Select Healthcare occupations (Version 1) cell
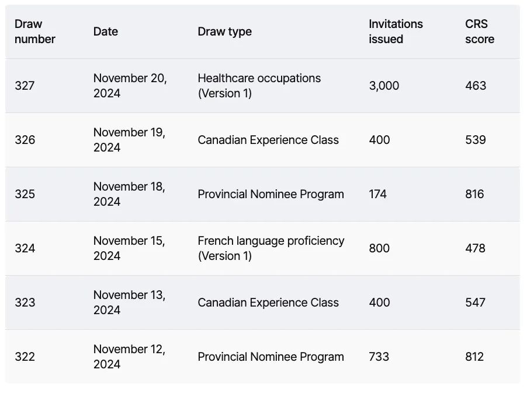 259,86
